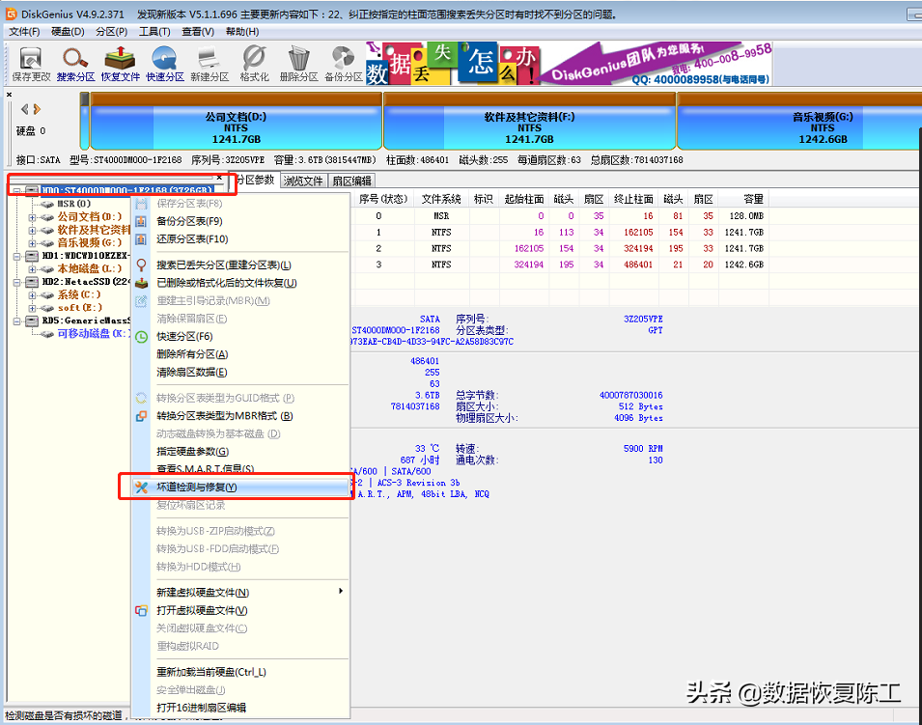
Task: Click the 搜索分区 magnifier toolbar icon
Action: (76, 64)
